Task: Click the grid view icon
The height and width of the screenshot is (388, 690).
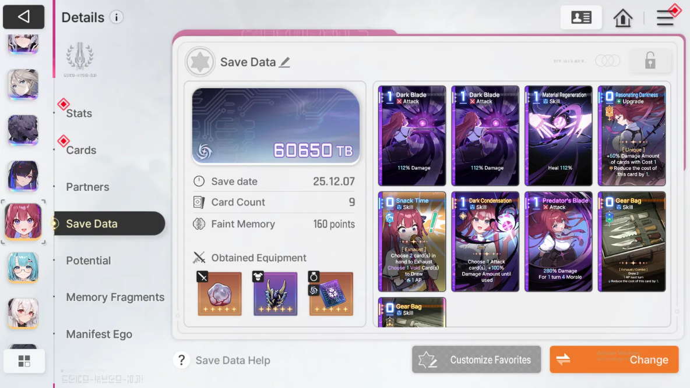Action: pyautogui.click(x=24, y=361)
